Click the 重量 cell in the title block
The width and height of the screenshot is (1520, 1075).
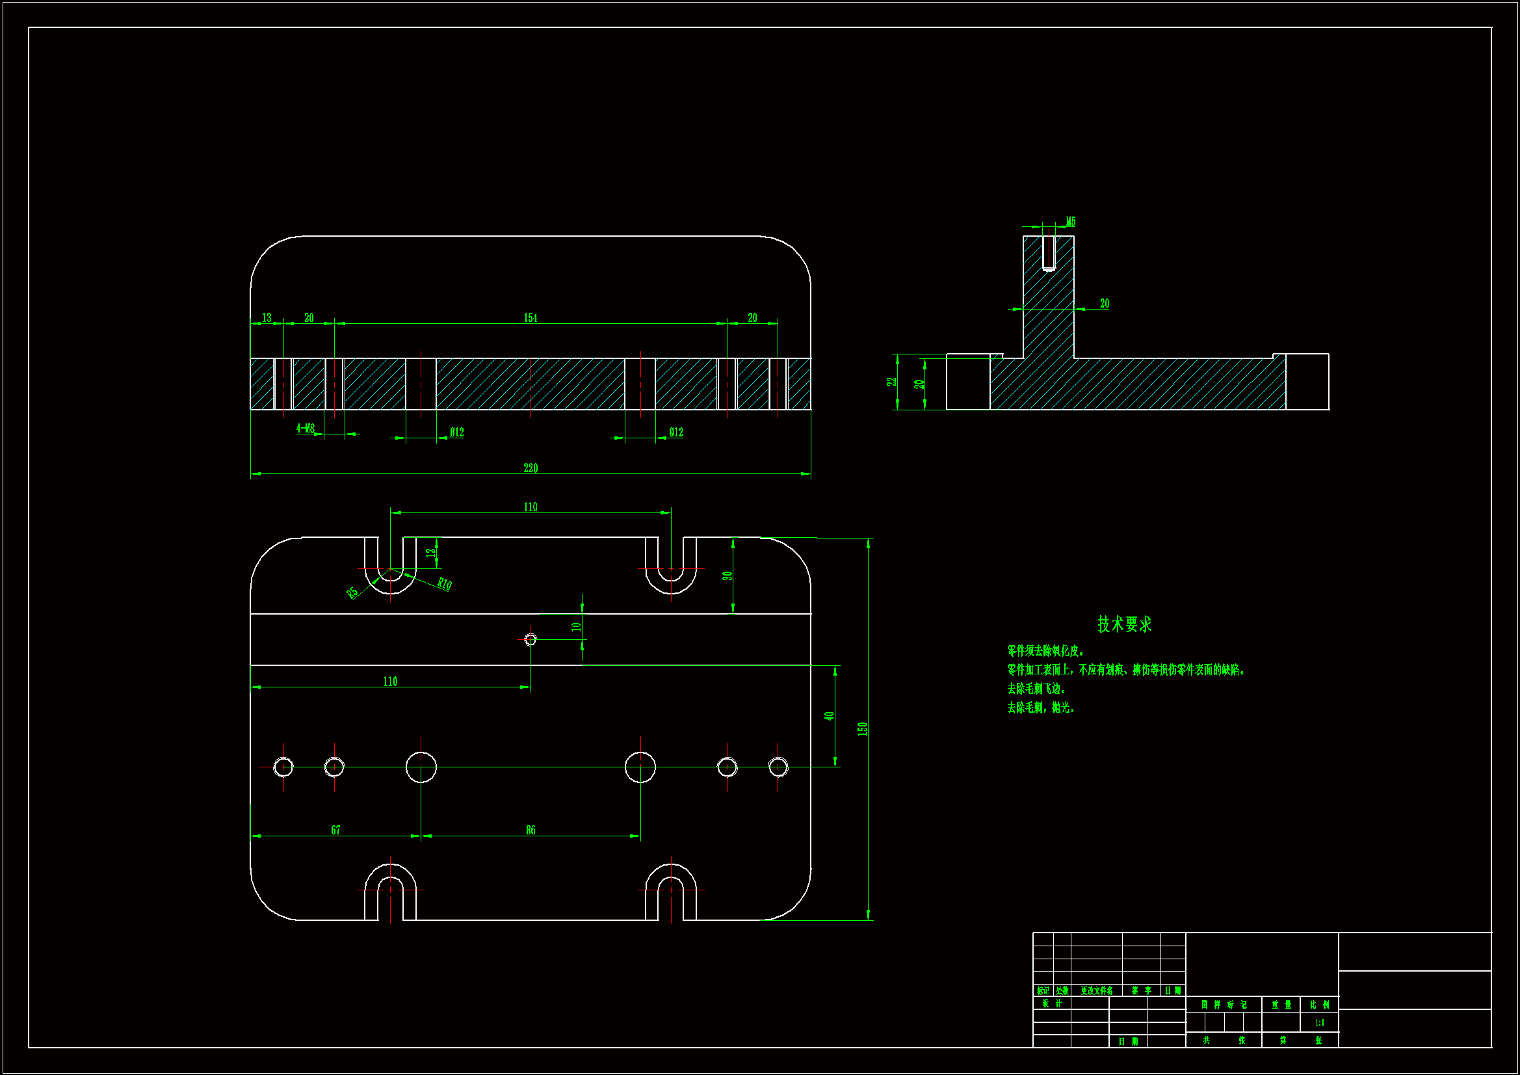click(x=1281, y=1005)
